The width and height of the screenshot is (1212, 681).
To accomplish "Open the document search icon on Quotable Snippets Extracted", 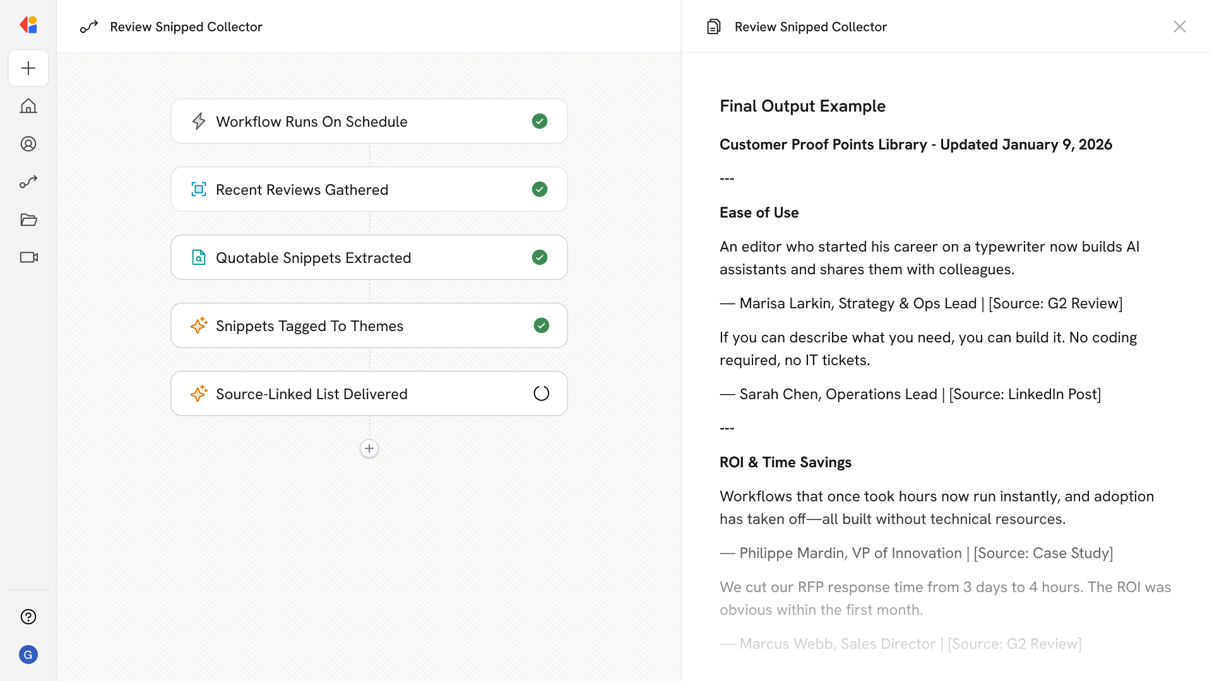I will tap(199, 257).
